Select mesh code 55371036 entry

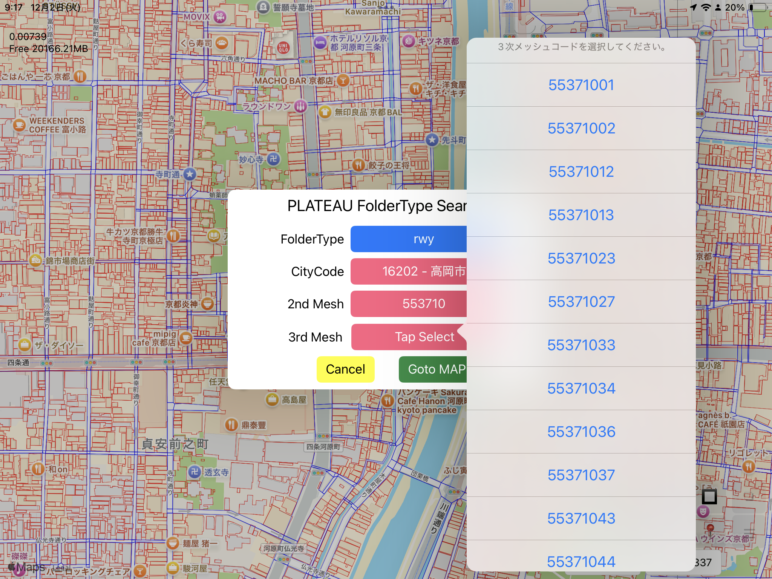pos(581,432)
